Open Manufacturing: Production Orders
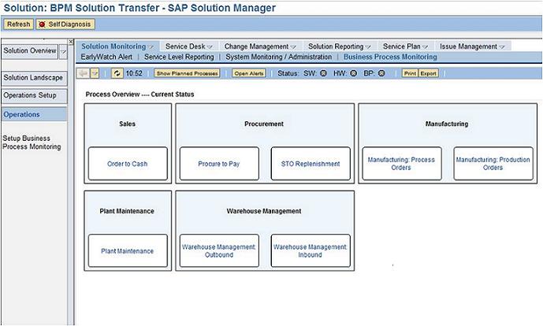The image size is (543, 326). (493, 164)
